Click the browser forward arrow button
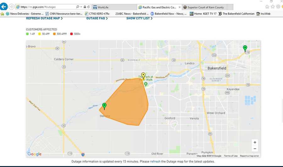The height and width of the screenshot is (167, 283). point(11,7)
